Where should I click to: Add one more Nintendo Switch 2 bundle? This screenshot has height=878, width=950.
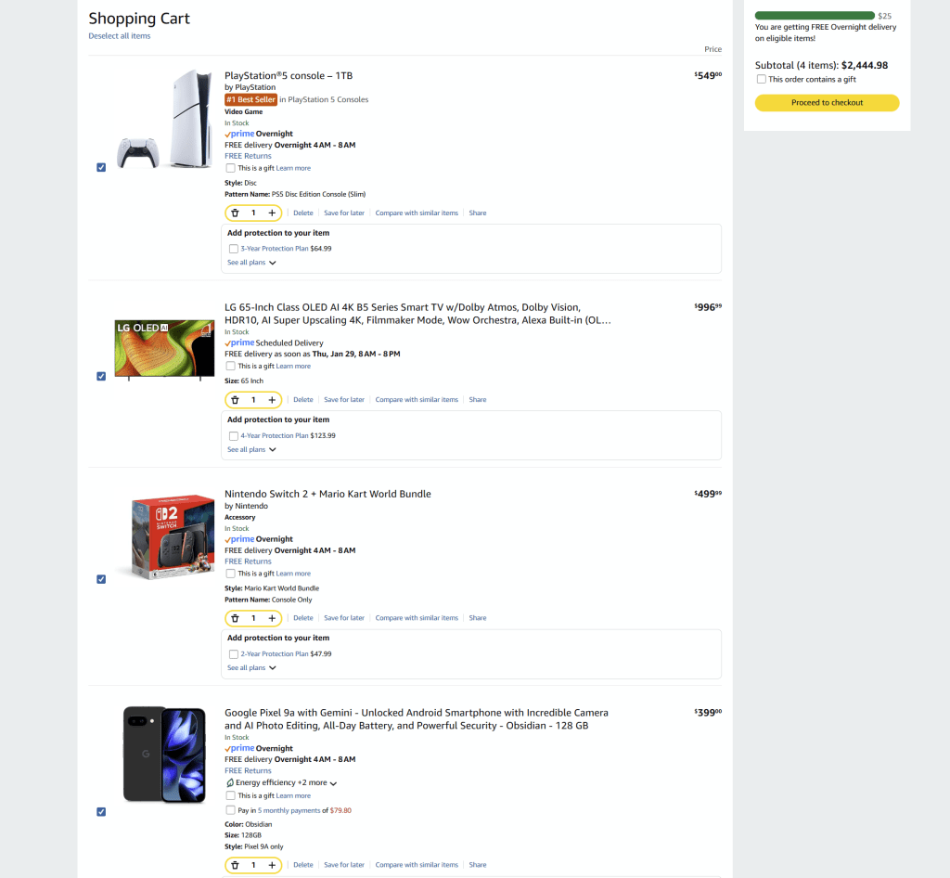(272, 618)
